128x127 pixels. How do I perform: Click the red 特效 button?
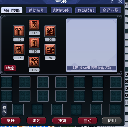coord(10,68)
